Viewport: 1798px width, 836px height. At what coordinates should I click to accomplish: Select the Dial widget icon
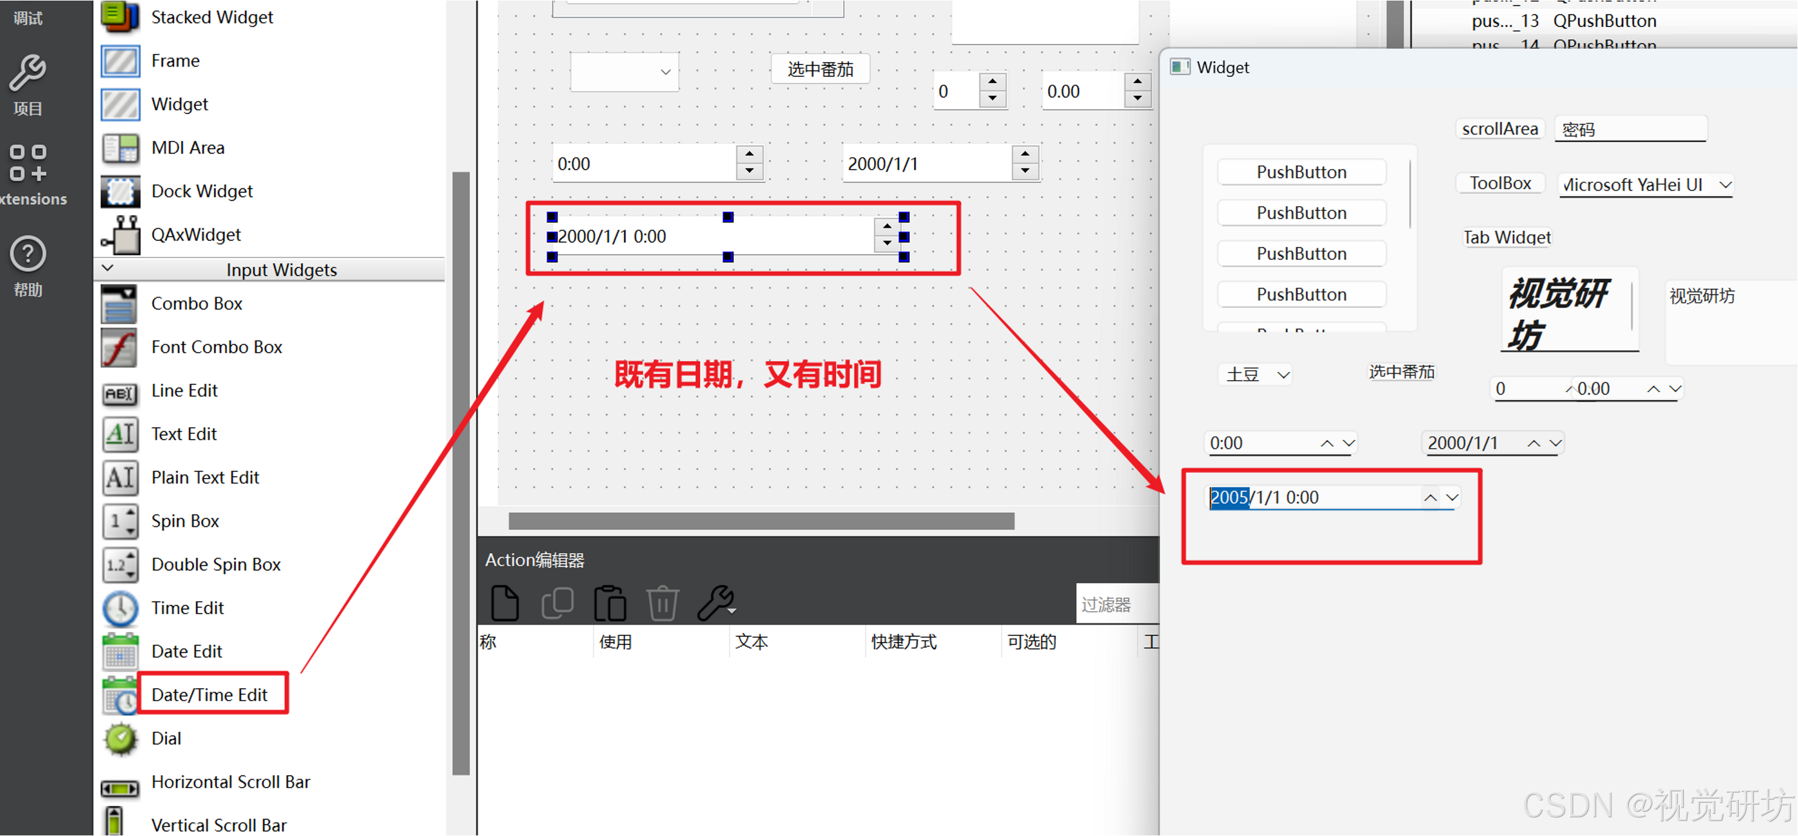[x=120, y=738]
